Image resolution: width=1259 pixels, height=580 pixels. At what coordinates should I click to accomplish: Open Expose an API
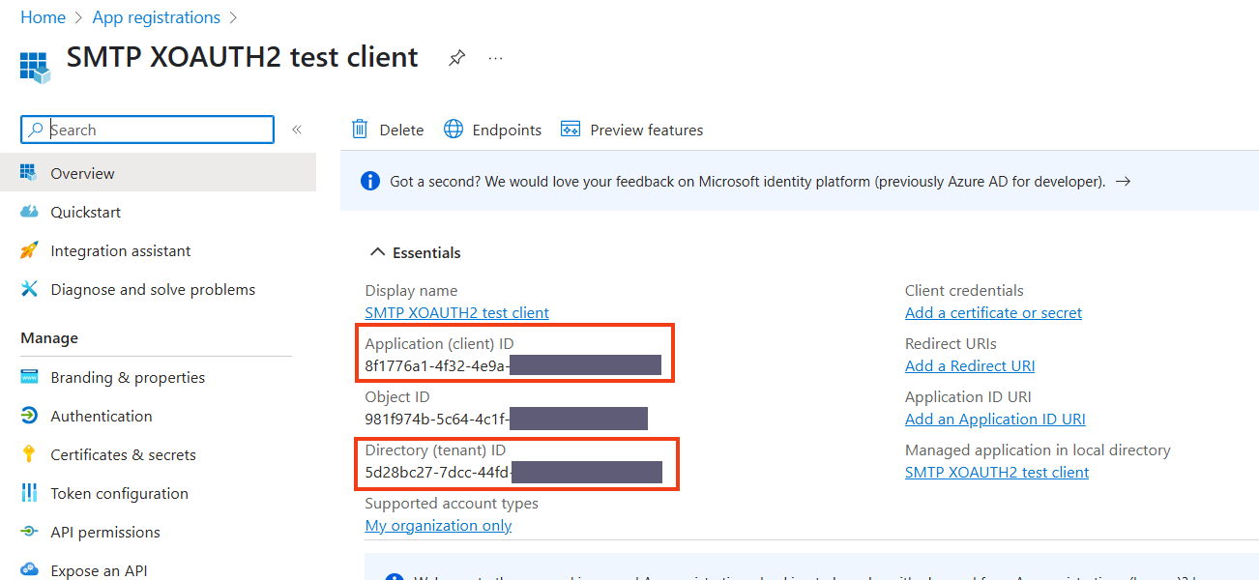[158, 568]
